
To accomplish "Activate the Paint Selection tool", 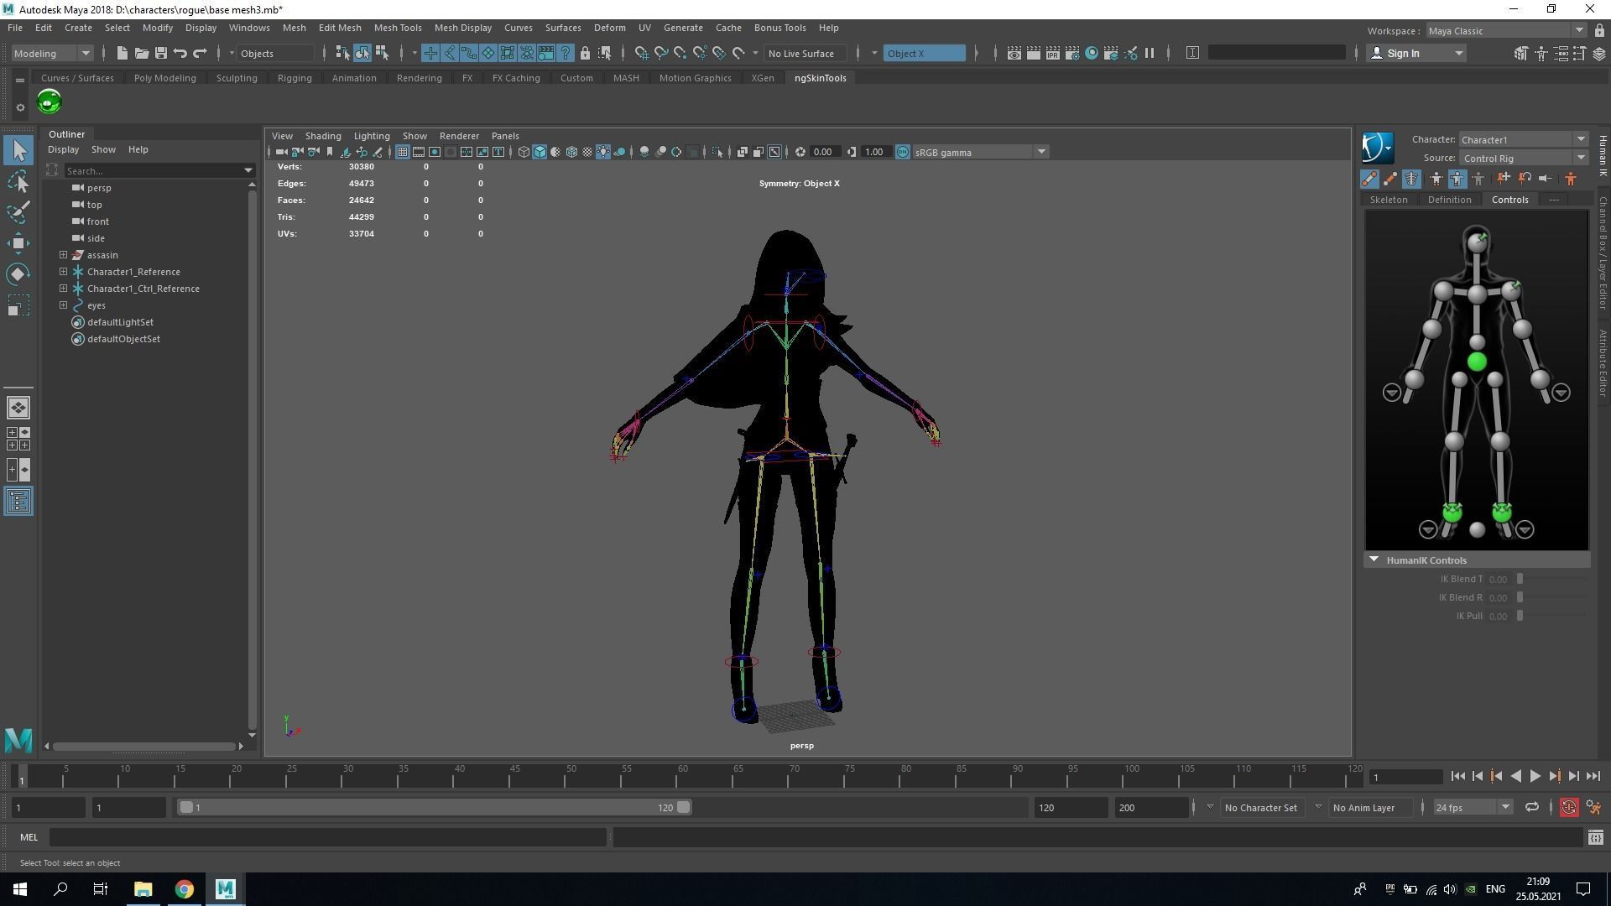I will tap(18, 211).
